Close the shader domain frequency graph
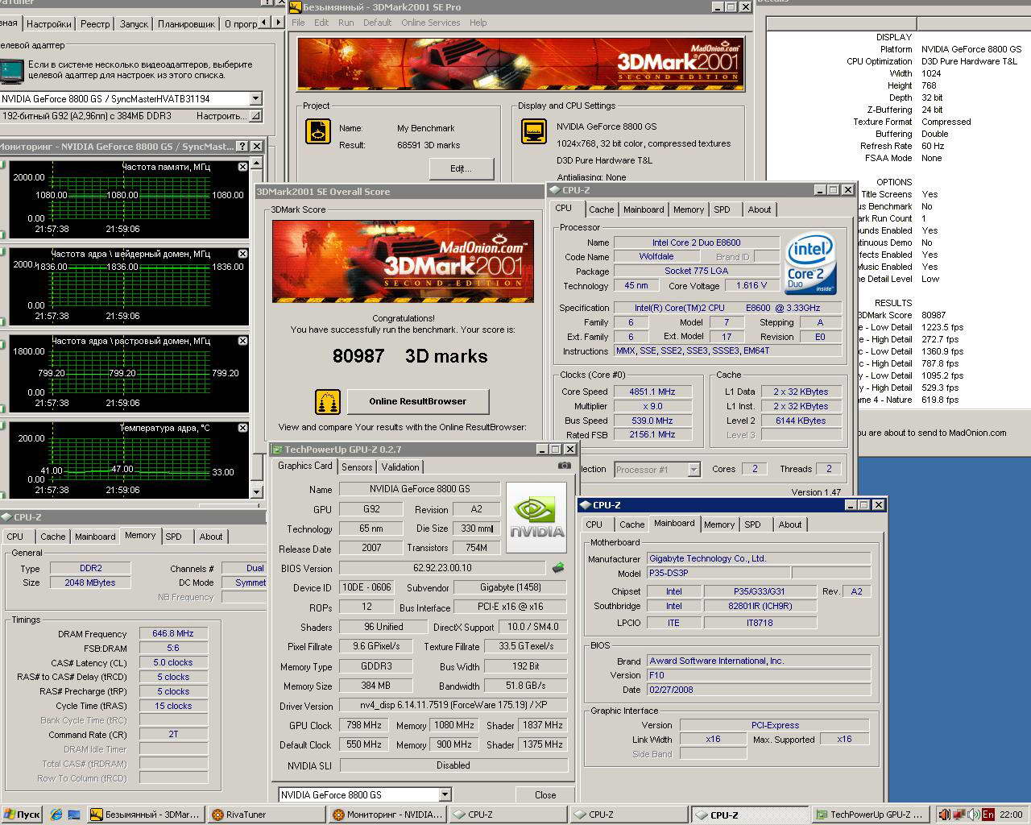Image resolution: width=1031 pixels, height=825 pixels. (242, 254)
